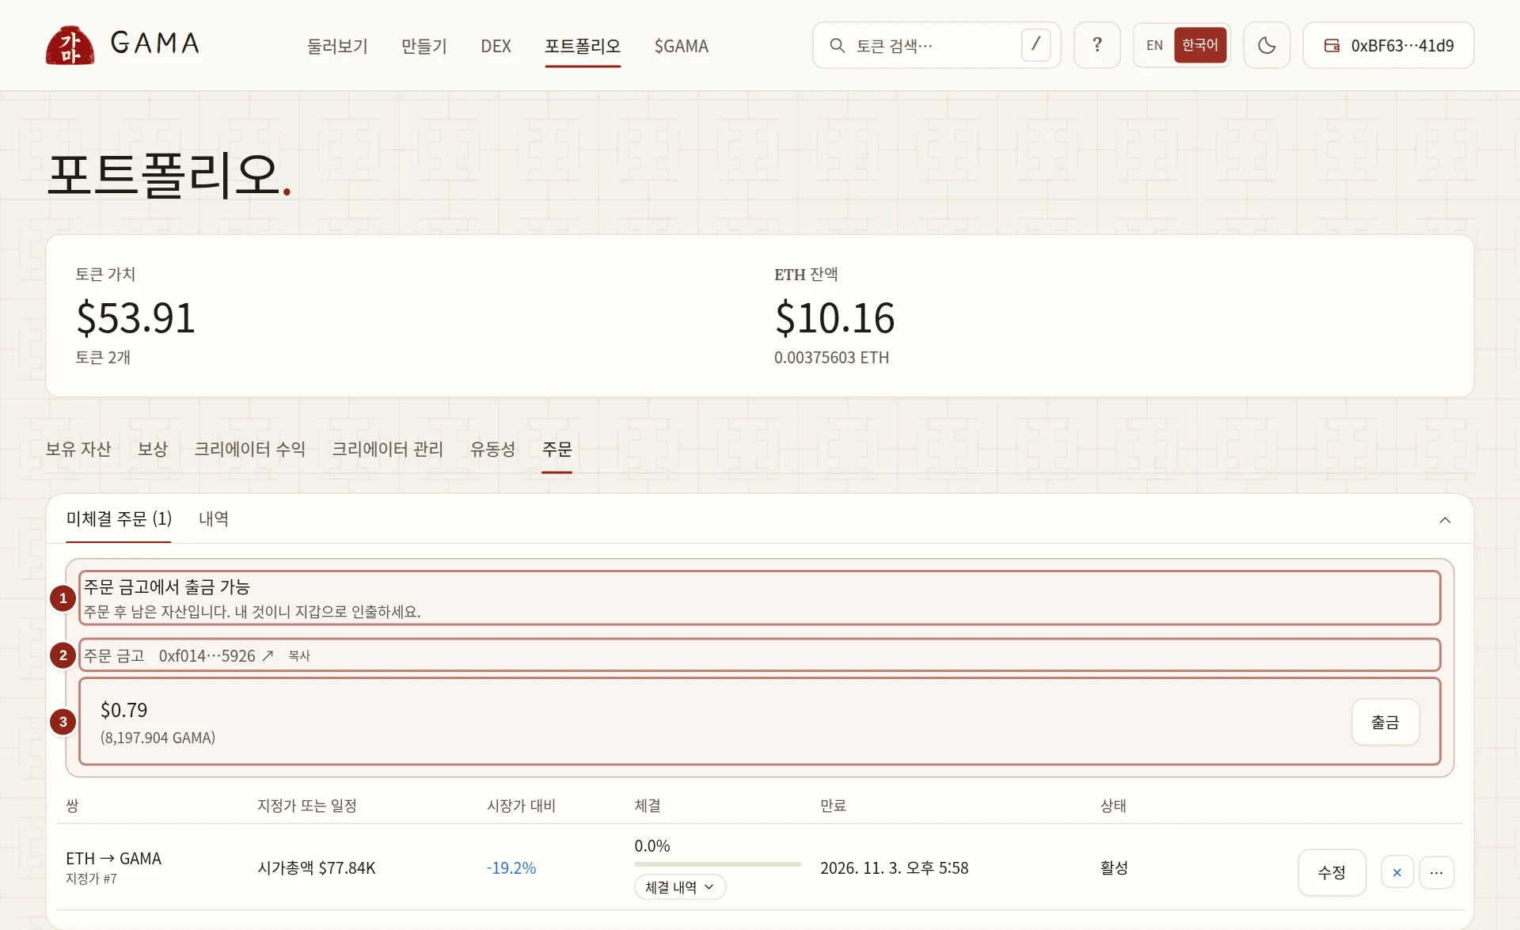
Task: Select the 미체결 주문 (1) sub-tab
Action: pos(119,518)
